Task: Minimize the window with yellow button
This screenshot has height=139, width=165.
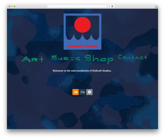Action: pyautogui.click(x=12, y=6)
